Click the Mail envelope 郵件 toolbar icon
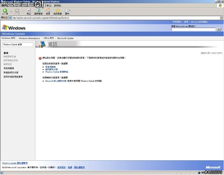Image resolution: width=224 pixels, height=175 pixels. tap(67, 12)
